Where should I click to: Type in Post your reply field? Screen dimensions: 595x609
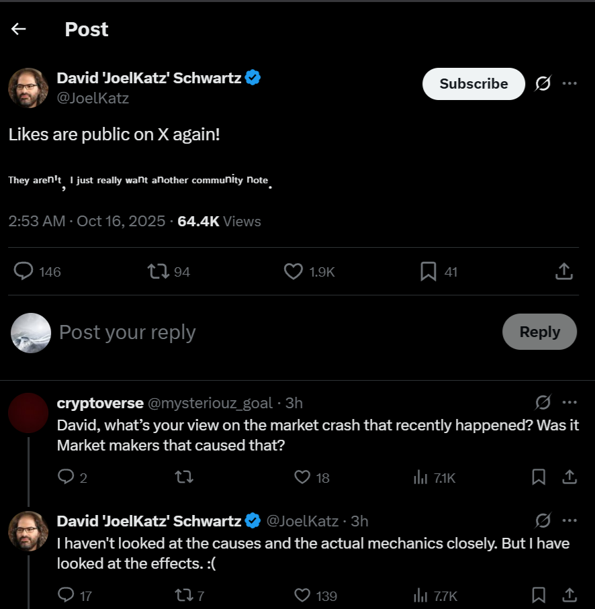tap(269, 332)
